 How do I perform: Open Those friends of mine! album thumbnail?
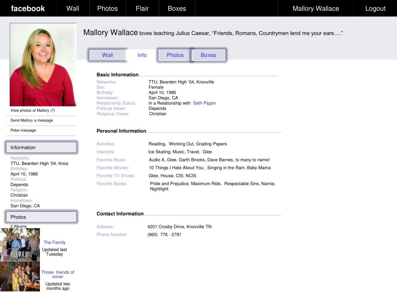[20, 277]
